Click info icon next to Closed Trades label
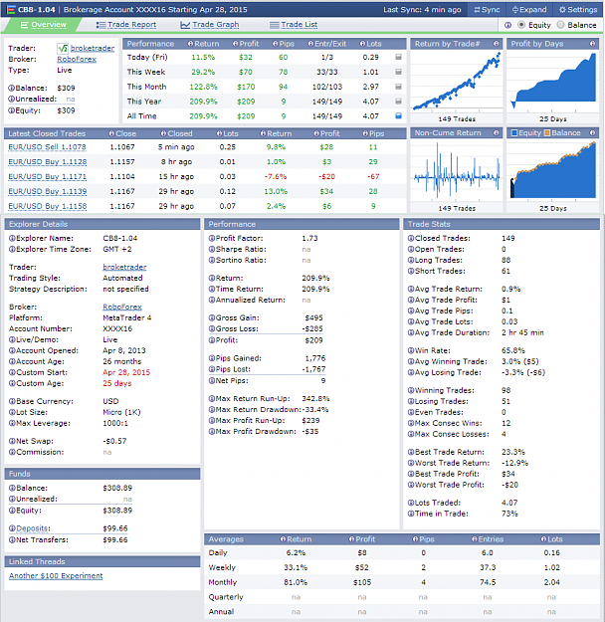This screenshot has height=622, width=605. (411, 239)
